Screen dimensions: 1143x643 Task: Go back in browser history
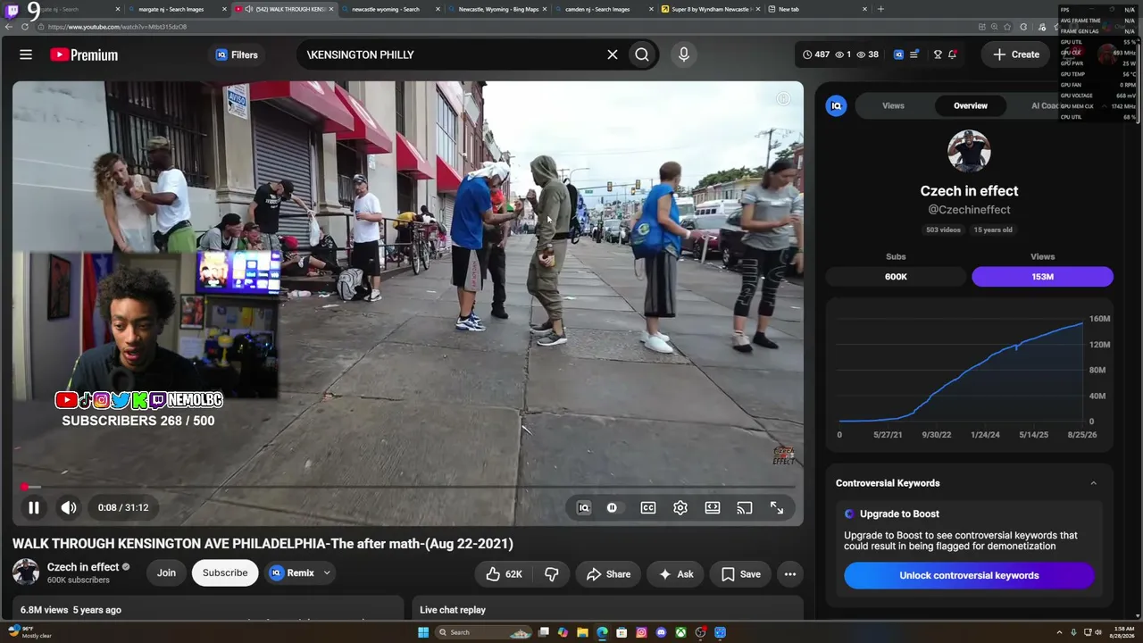9,27
